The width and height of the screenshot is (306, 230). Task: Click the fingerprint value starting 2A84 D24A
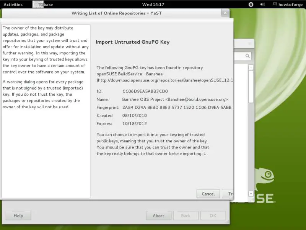coord(177,108)
